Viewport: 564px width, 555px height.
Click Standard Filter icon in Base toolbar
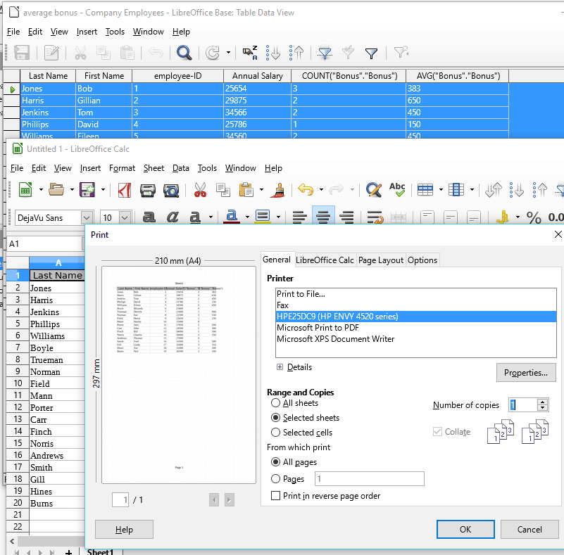tap(371, 53)
